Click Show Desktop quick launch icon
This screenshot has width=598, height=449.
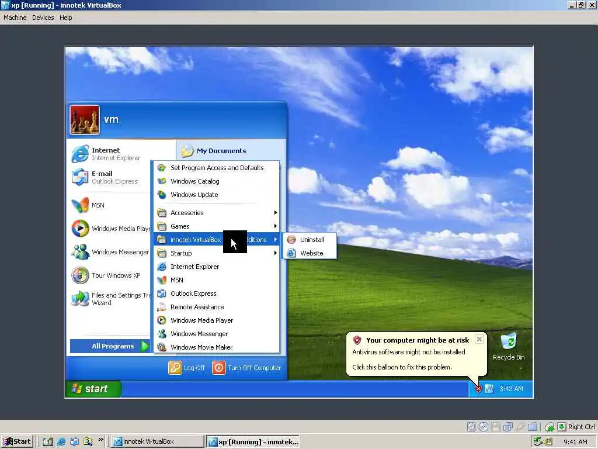(x=47, y=442)
